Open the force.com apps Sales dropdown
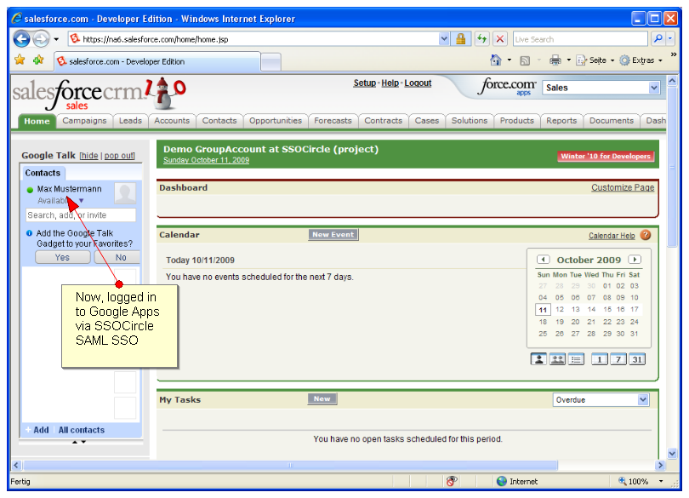Image resolution: width=689 pixels, height=498 pixels. (x=601, y=88)
